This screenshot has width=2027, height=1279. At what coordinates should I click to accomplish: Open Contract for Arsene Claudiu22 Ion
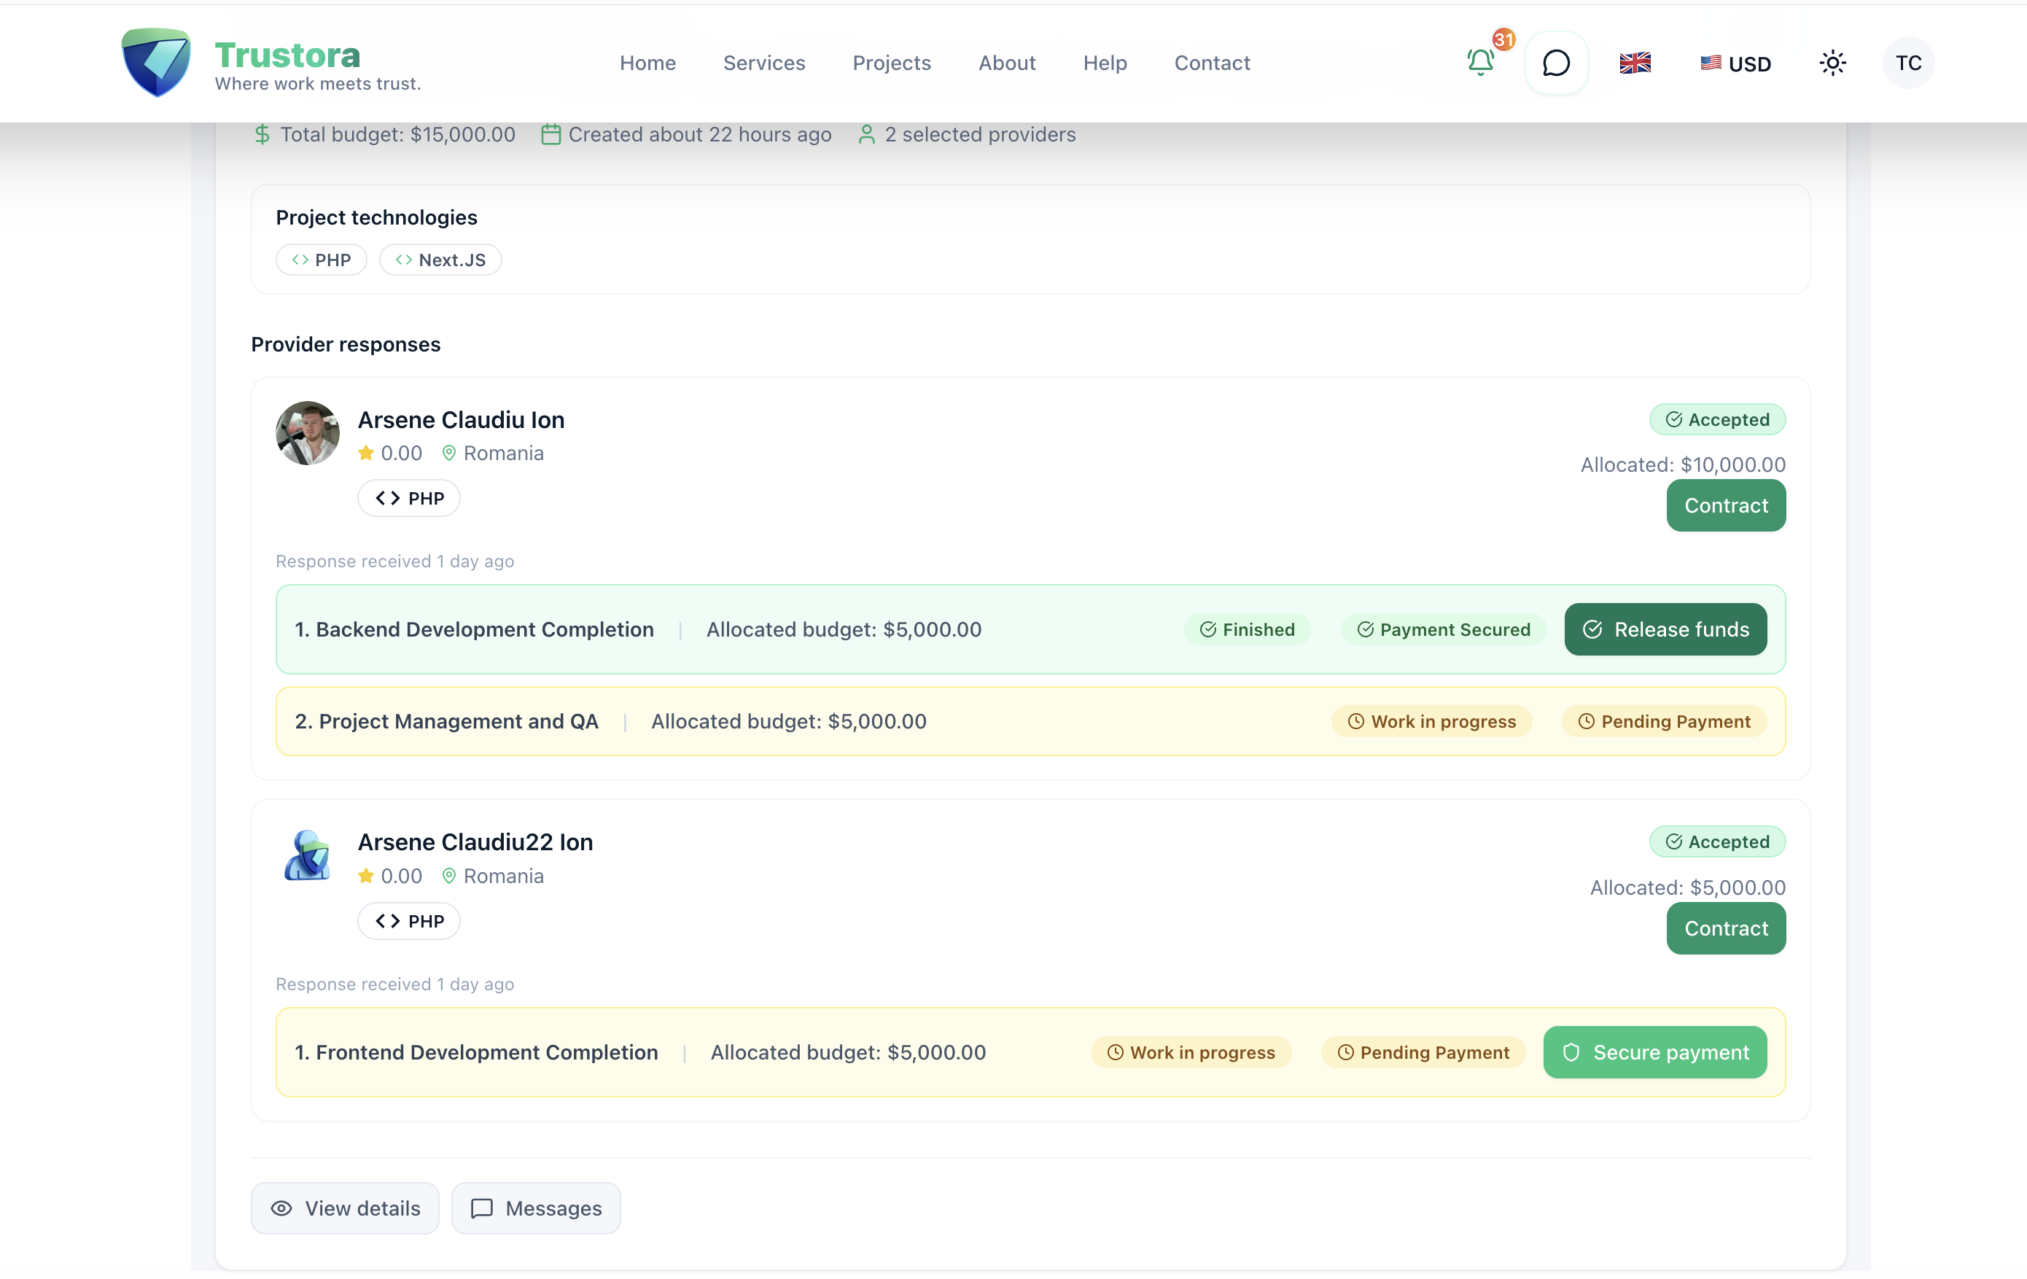pyautogui.click(x=1726, y=928)
